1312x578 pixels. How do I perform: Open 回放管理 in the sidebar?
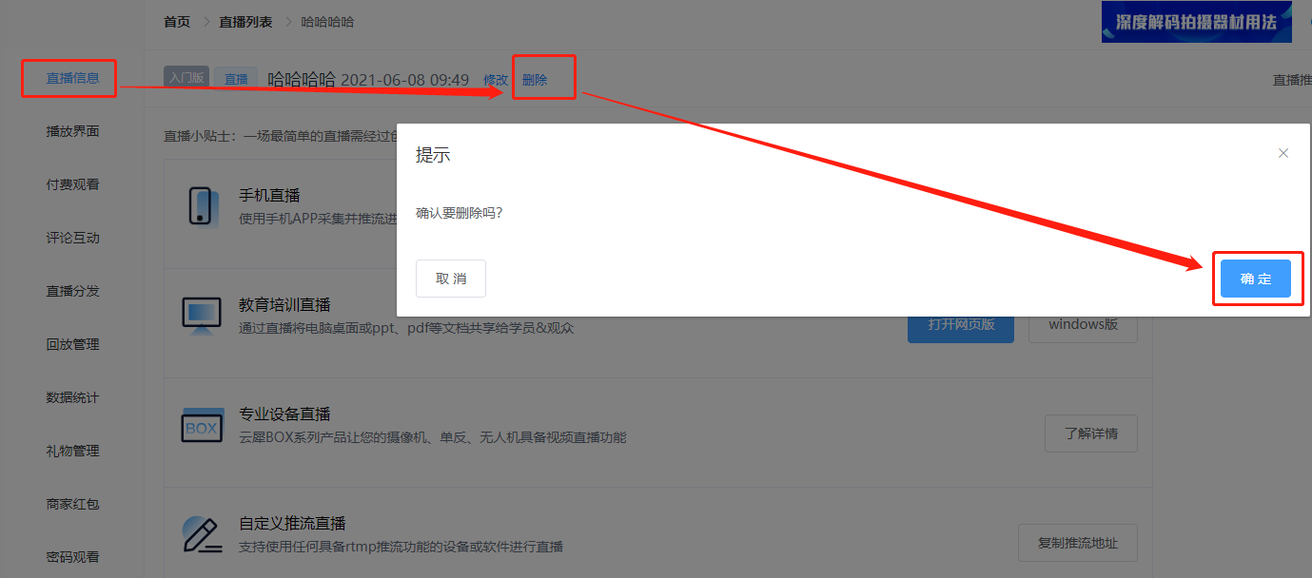coord(72,344)
